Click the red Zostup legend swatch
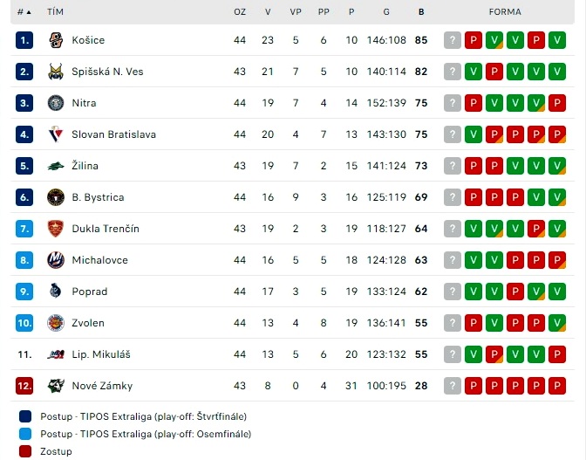The width and height of the screenshot is (586, 460). 25,451
